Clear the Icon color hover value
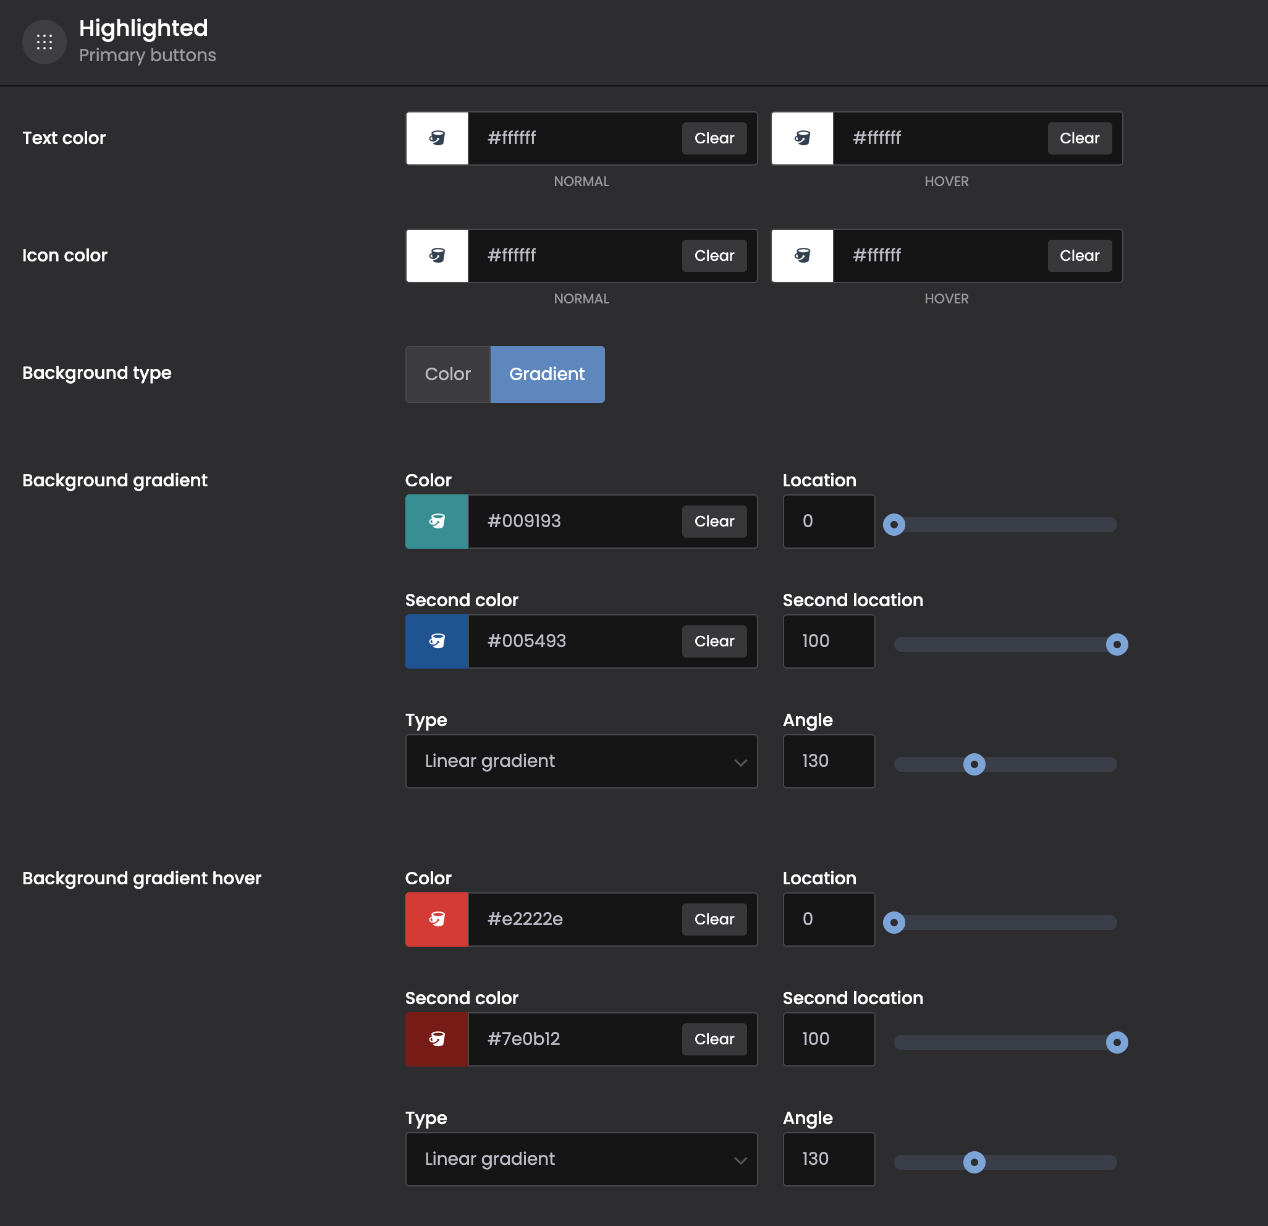Image resolution: width=1268 pixels, height=1226 pixels. [x=1078, y=256]
